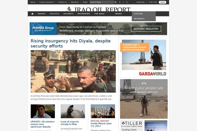The image size is (197, 131).
Task: Click the Iraq Oil Report logo
Action: (98, 9)
